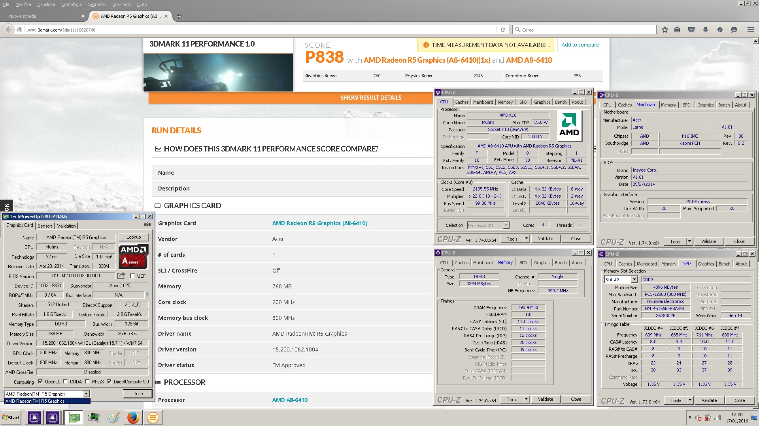Take a GPU-Z screenshot with camera icon
This screenshot has height=426, width=759.
147,224
